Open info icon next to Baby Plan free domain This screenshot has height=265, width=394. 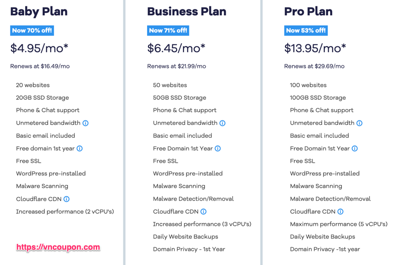(80, 148)
